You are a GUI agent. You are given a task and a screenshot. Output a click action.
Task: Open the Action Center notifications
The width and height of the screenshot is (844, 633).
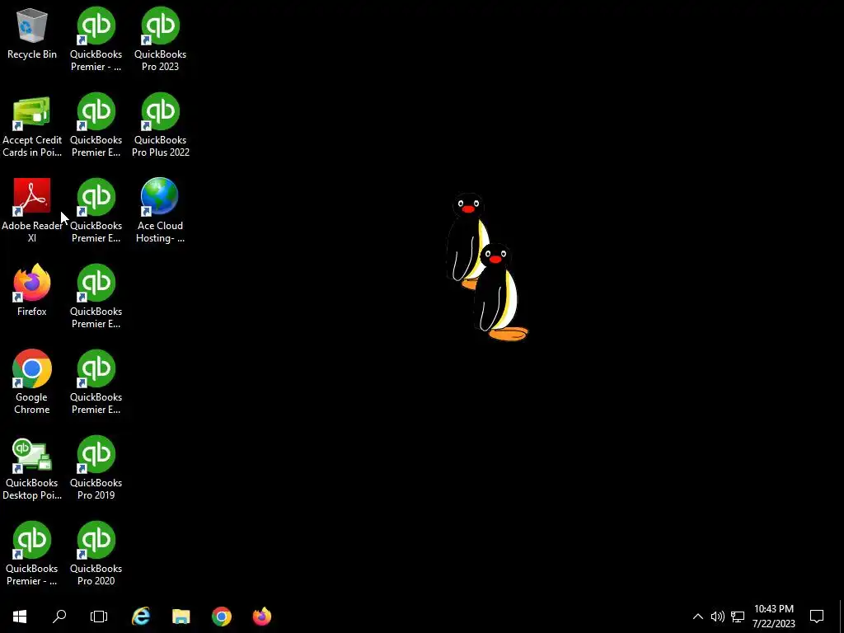(x=817, y=617)
